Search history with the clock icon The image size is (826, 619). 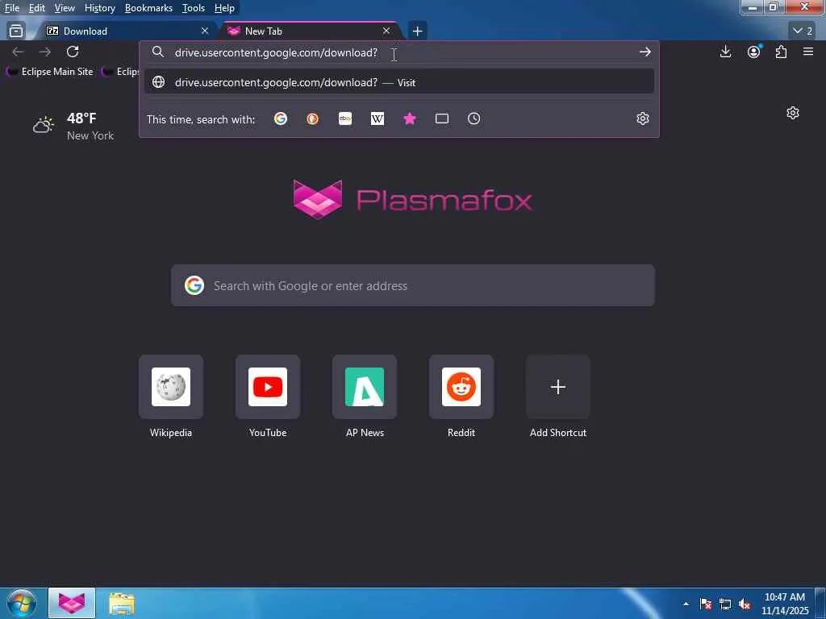click(x=473, y=119)
